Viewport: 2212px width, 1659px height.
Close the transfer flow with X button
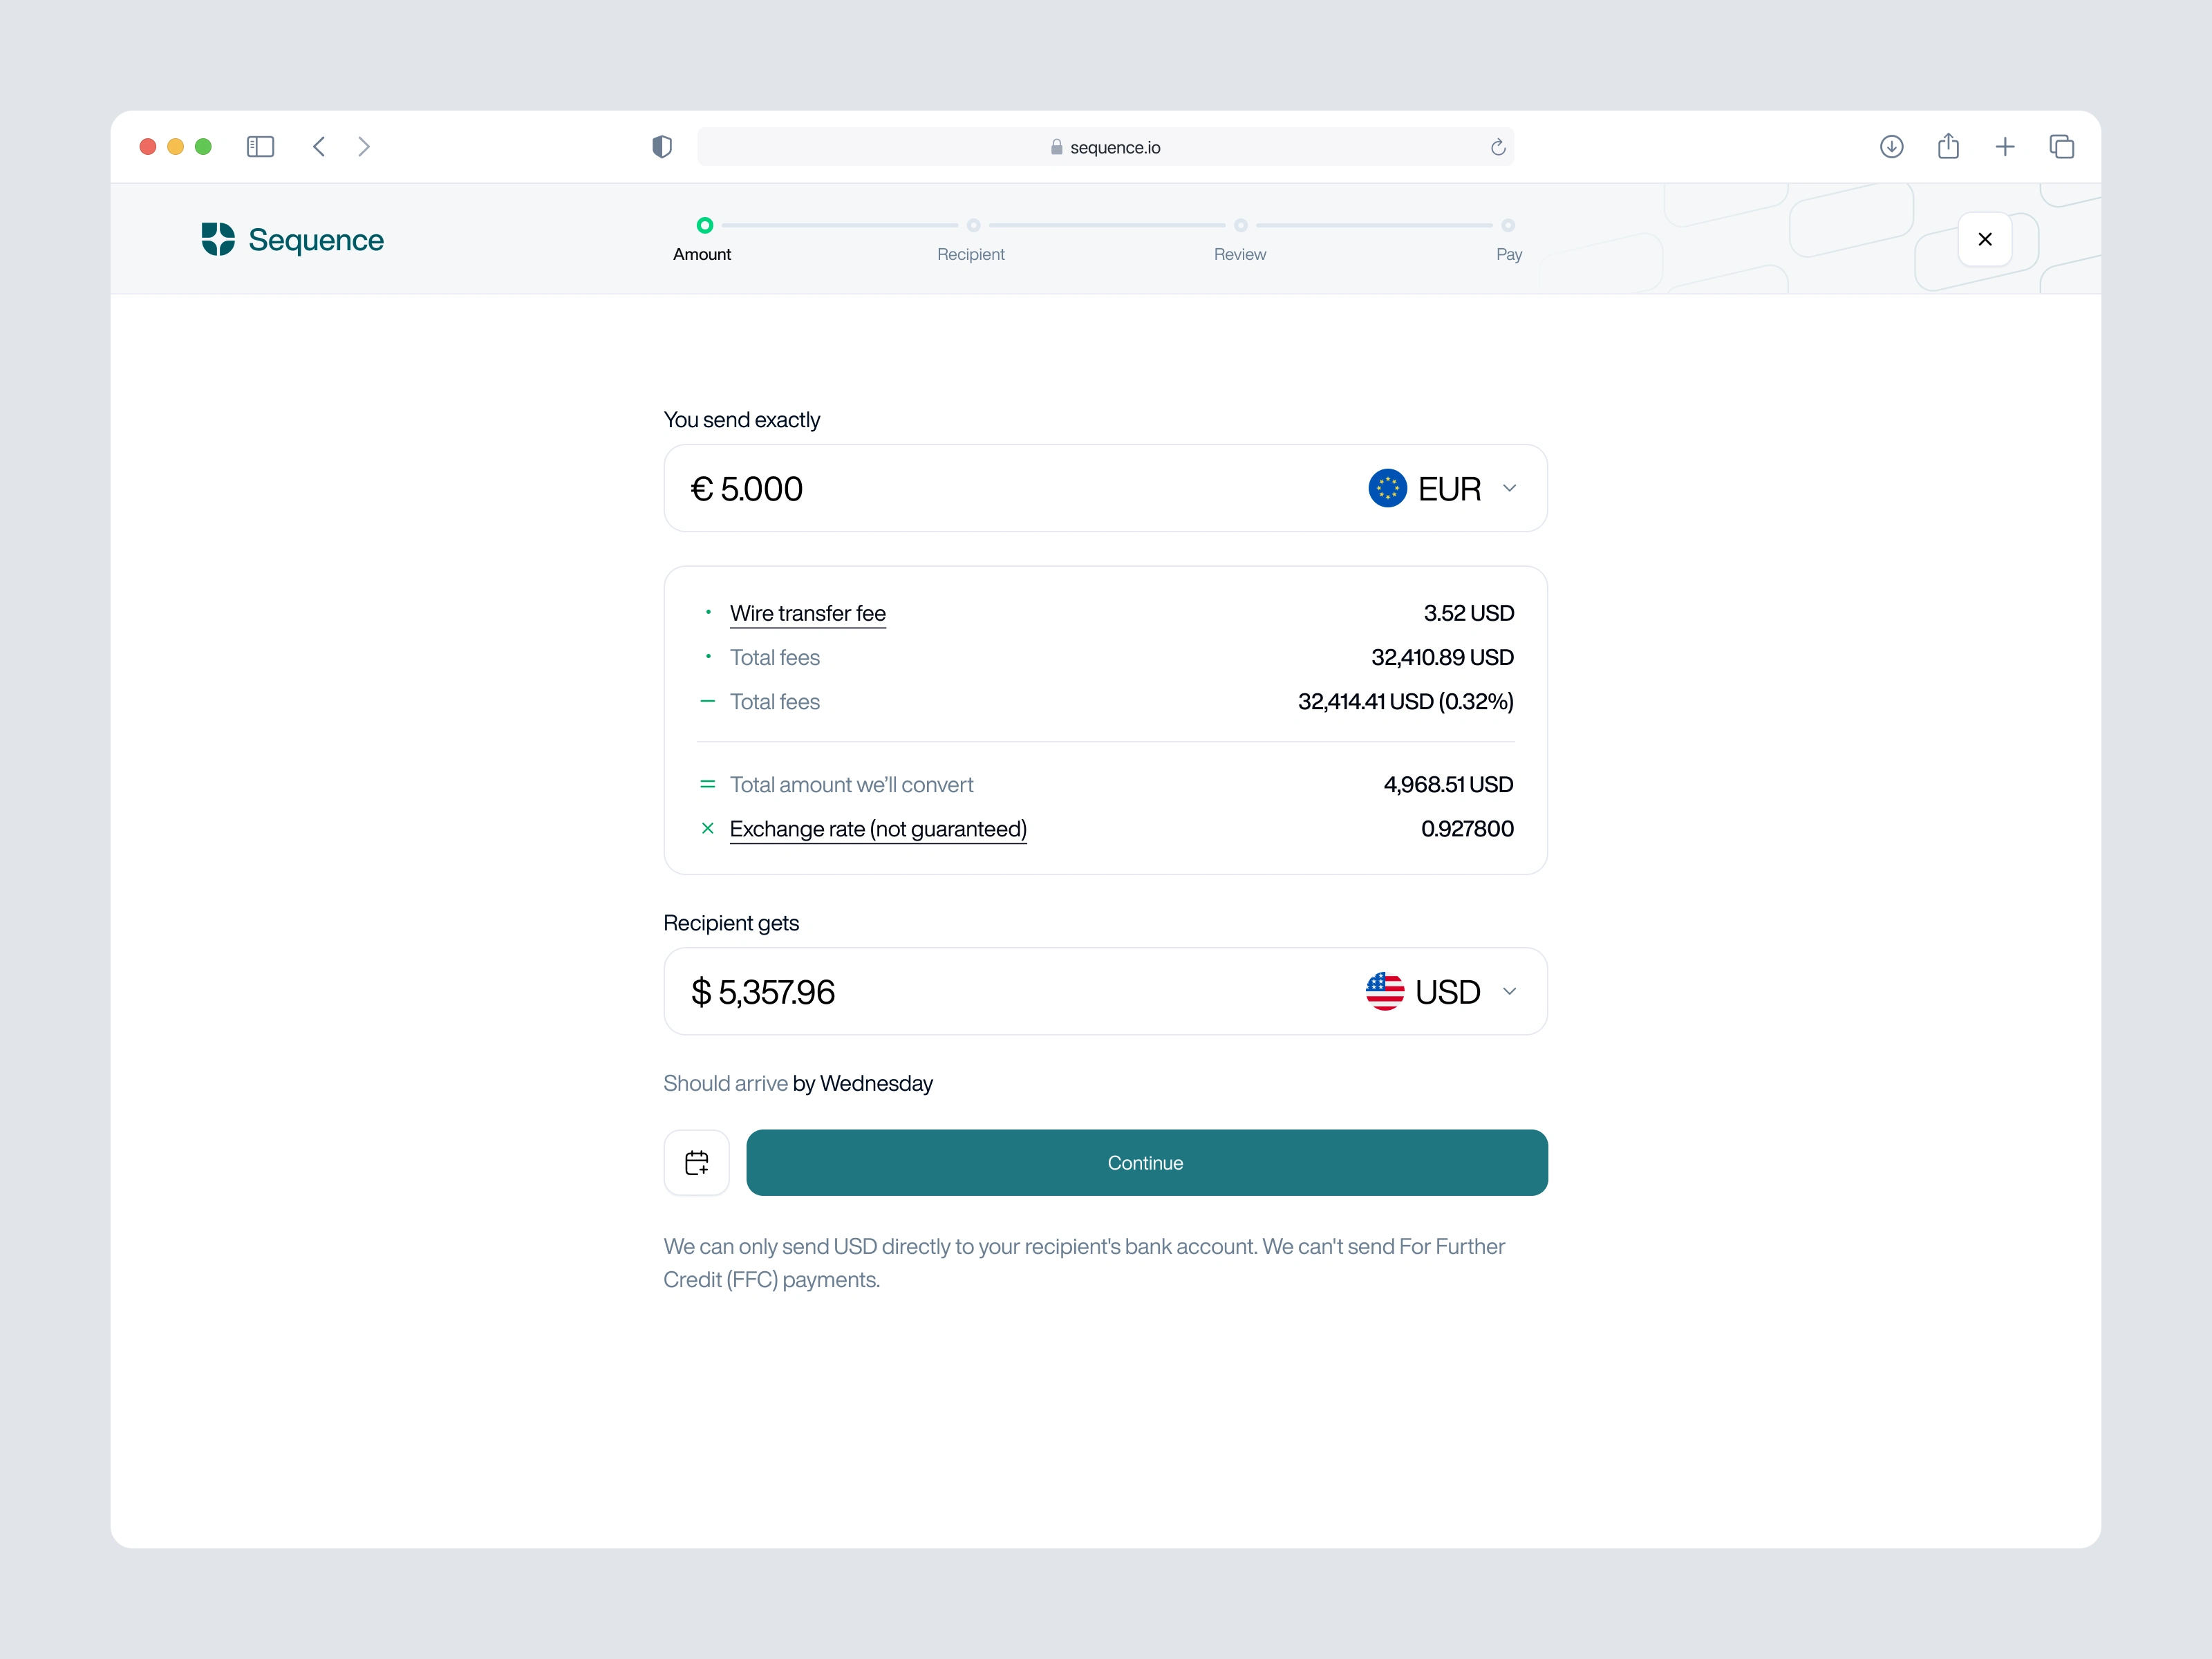click(1984, 239)
